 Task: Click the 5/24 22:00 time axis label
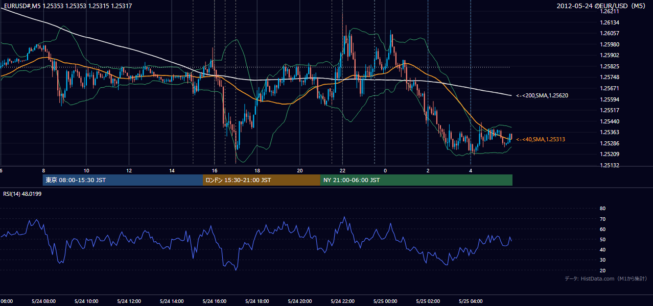[342, 301]
